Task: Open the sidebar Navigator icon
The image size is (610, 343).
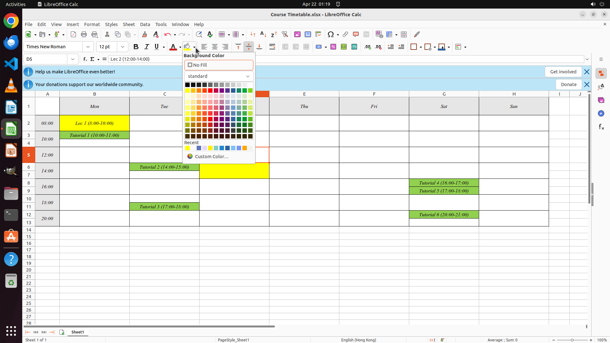Action: 601,113
